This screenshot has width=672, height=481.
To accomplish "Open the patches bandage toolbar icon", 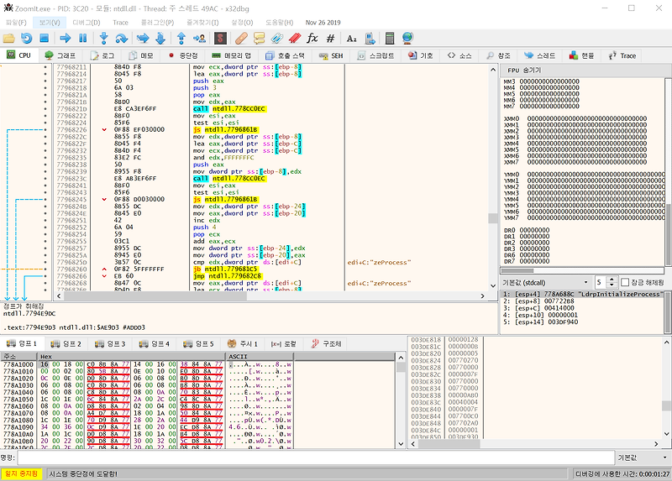I will (x=240, y=39).
